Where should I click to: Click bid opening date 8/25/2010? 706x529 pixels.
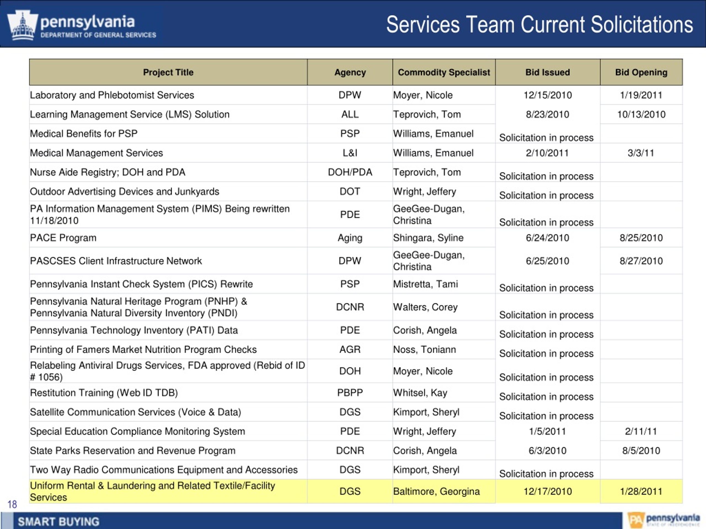coord(641,238)
